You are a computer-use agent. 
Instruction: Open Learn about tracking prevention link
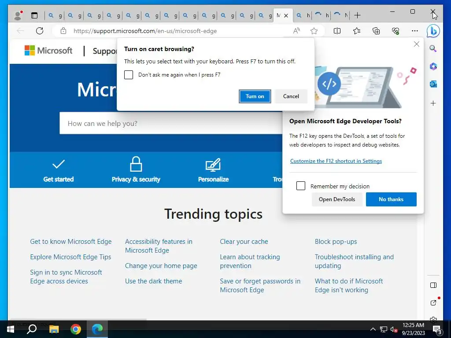coord(250,261)
